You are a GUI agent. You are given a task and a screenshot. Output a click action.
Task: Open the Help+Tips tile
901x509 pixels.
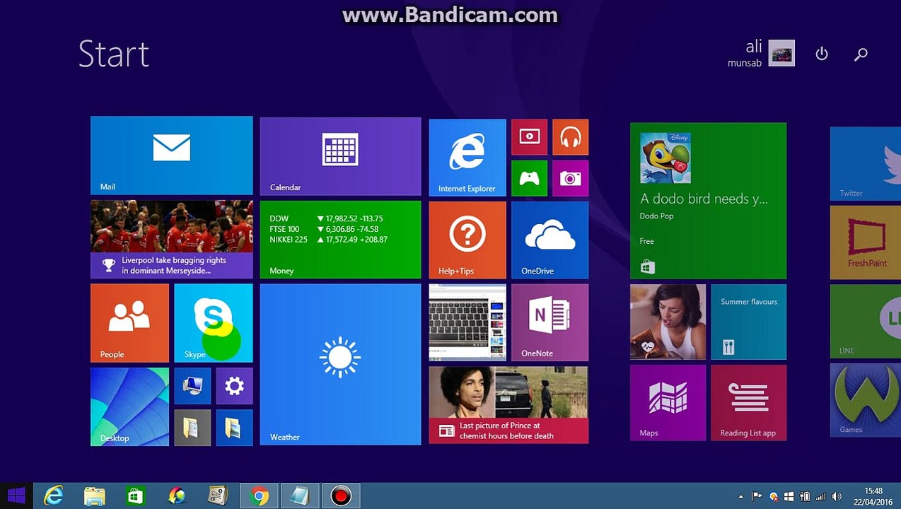tap(467, 240)
